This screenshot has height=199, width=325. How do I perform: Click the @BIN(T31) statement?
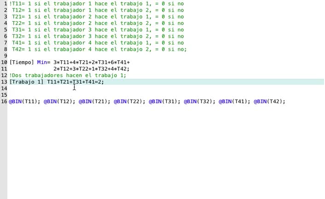[164, 101]
